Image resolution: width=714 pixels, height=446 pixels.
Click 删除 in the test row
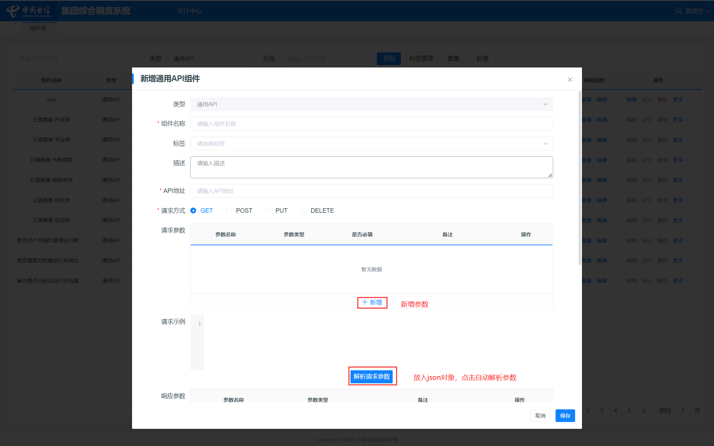pyautogui.click(x=663, y=100)
